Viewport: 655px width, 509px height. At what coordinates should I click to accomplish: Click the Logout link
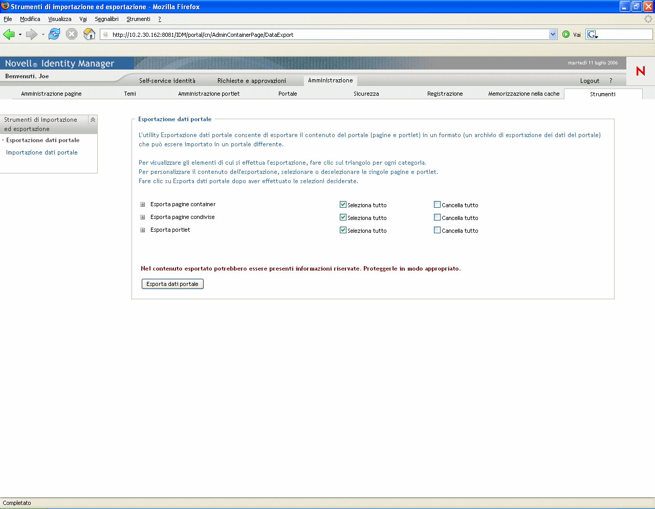(589, 81)
